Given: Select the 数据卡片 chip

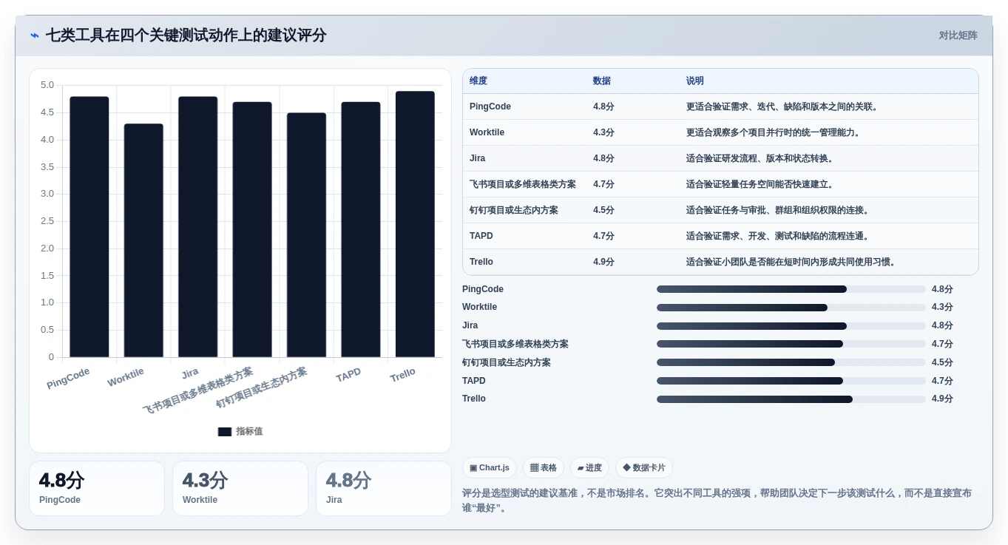Looking at the screenshot, I should click(x=644, y=468).
